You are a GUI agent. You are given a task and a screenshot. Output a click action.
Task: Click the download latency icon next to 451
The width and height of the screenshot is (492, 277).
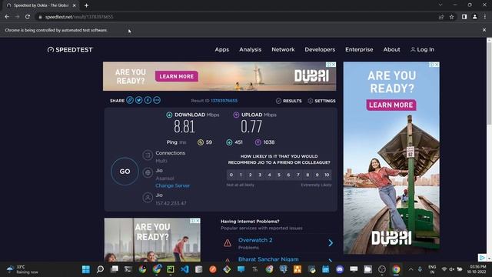tap(229, 142)
